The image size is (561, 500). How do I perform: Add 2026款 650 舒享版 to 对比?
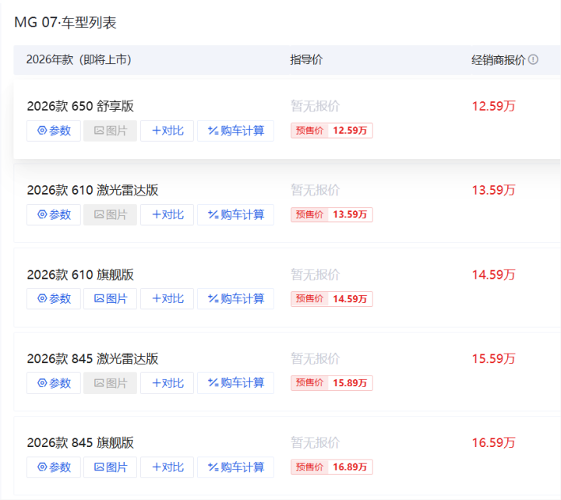coord(167,131)
